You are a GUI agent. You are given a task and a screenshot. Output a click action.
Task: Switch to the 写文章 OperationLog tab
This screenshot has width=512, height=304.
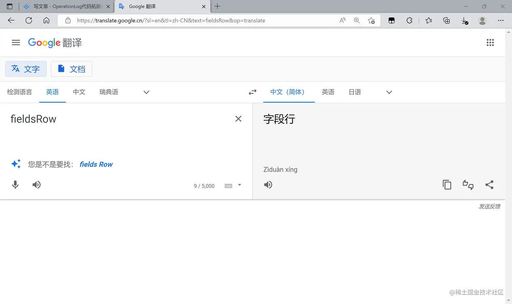click(66, 6)
